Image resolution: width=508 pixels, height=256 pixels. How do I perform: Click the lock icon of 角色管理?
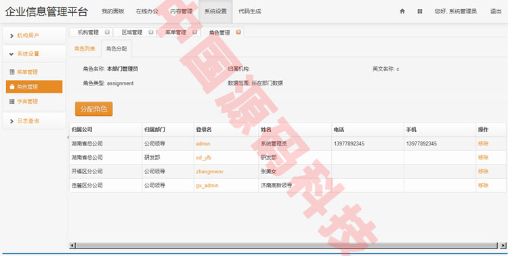point(12,87)
